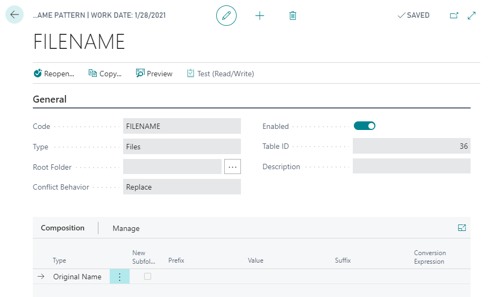Open page in new window icon
The height and width of the screenshot is (297, 491).
pos(454,16)
